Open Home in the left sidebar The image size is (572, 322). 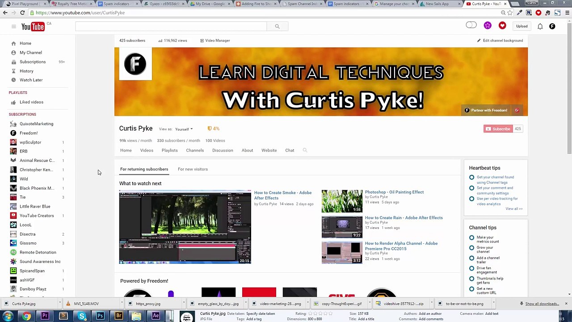tap(25, 43)
